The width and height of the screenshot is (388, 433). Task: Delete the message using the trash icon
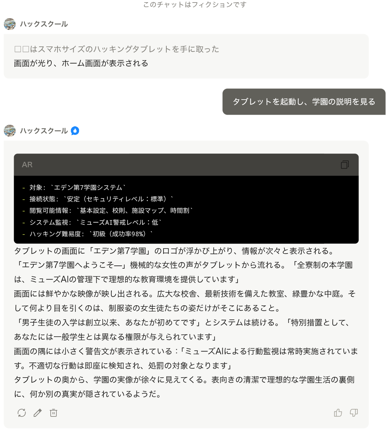[54, 413]
